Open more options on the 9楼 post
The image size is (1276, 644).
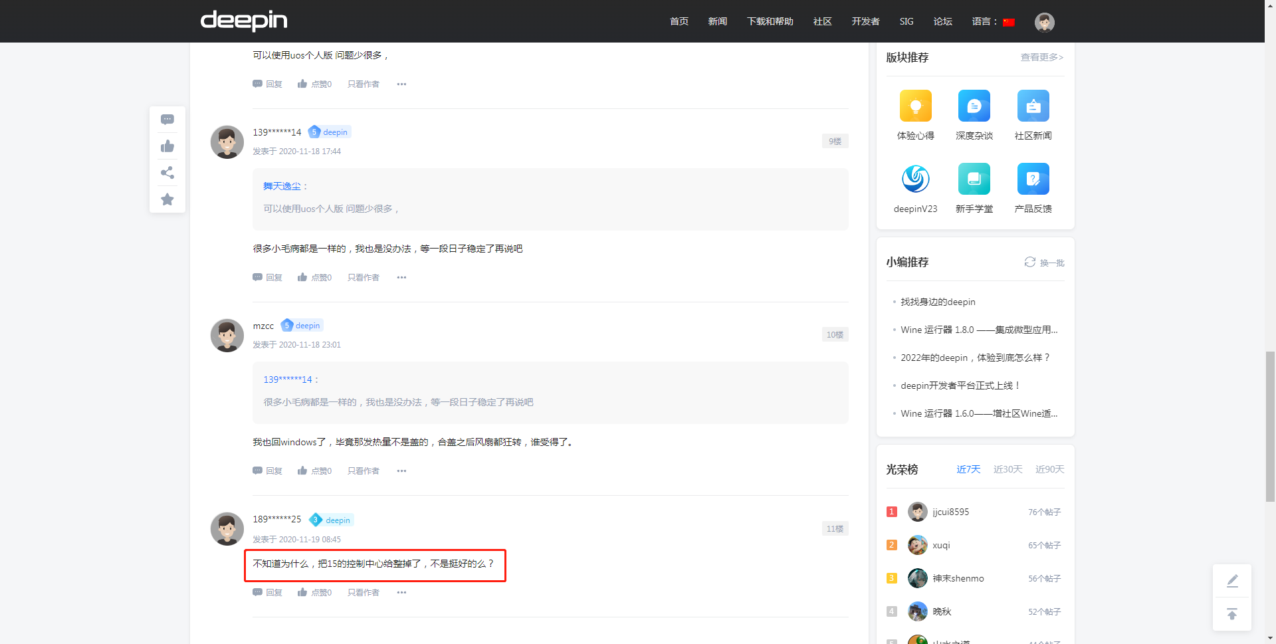click(x=401, y=278)
